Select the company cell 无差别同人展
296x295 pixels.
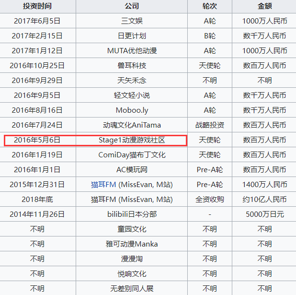coord(132,289)
